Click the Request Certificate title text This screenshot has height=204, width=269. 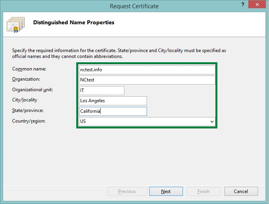(134, 6)
